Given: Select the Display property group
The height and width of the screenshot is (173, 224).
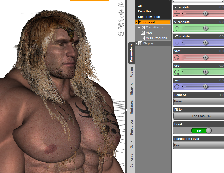Looking at the screenshot, I should 153,43.
